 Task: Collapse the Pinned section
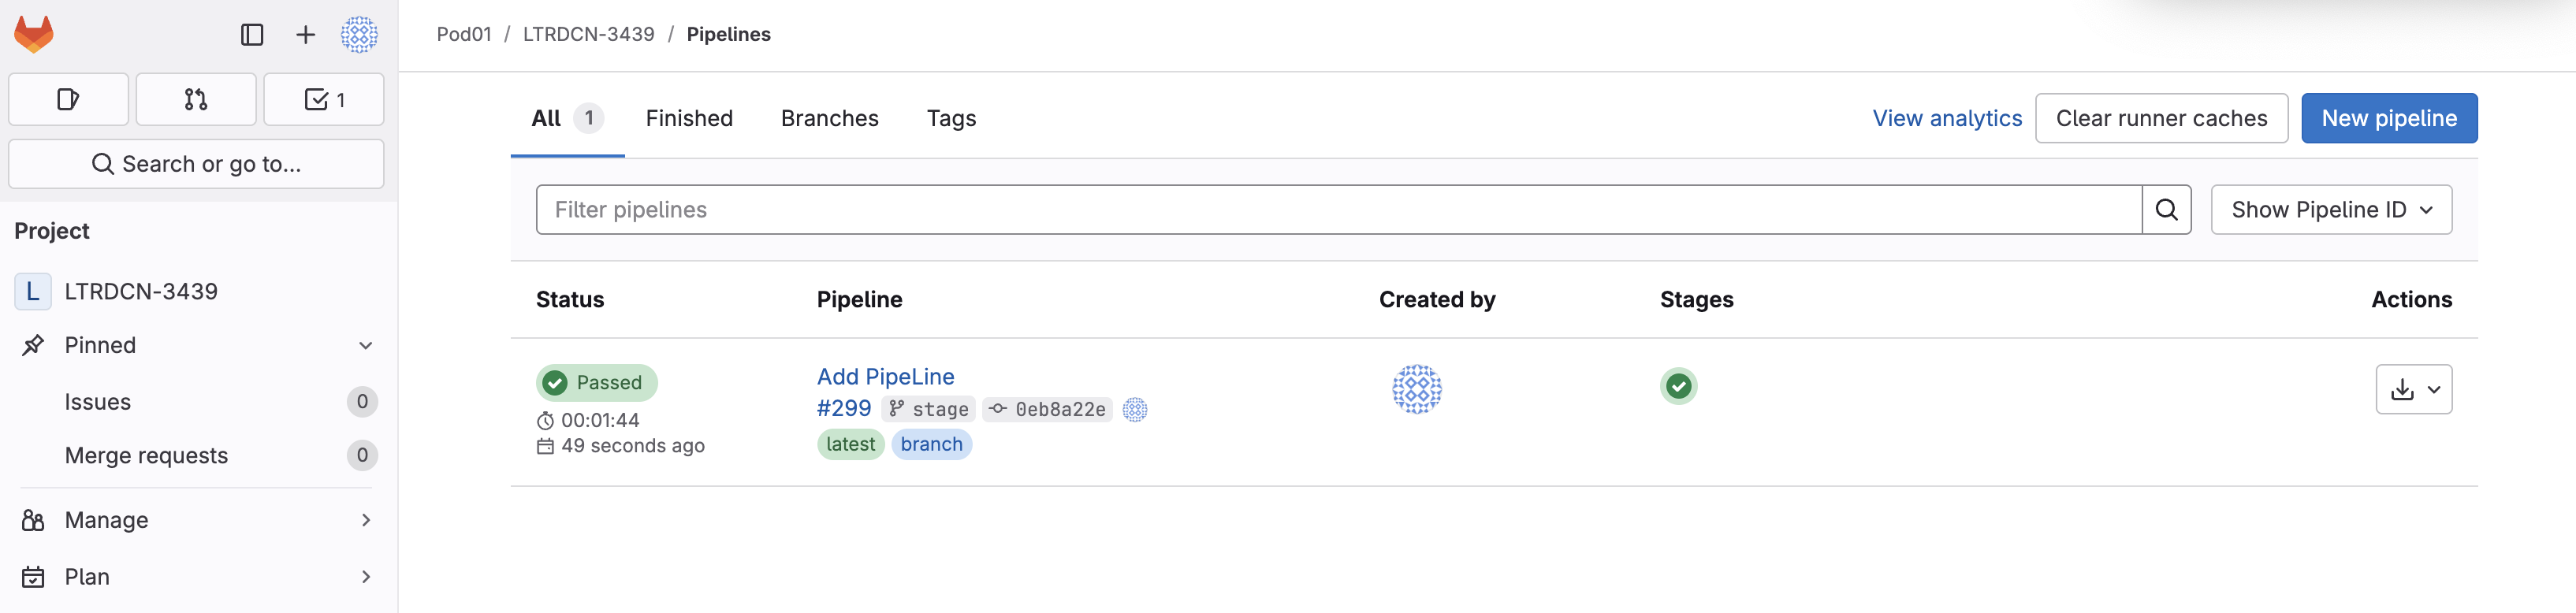365,345
